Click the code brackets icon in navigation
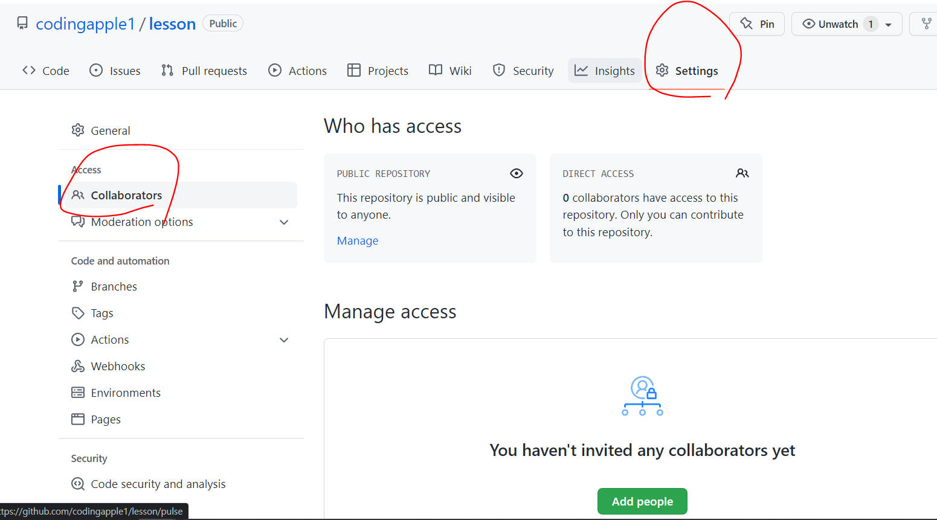This screenshot has width=937, height=520. [x=29, y=70]
